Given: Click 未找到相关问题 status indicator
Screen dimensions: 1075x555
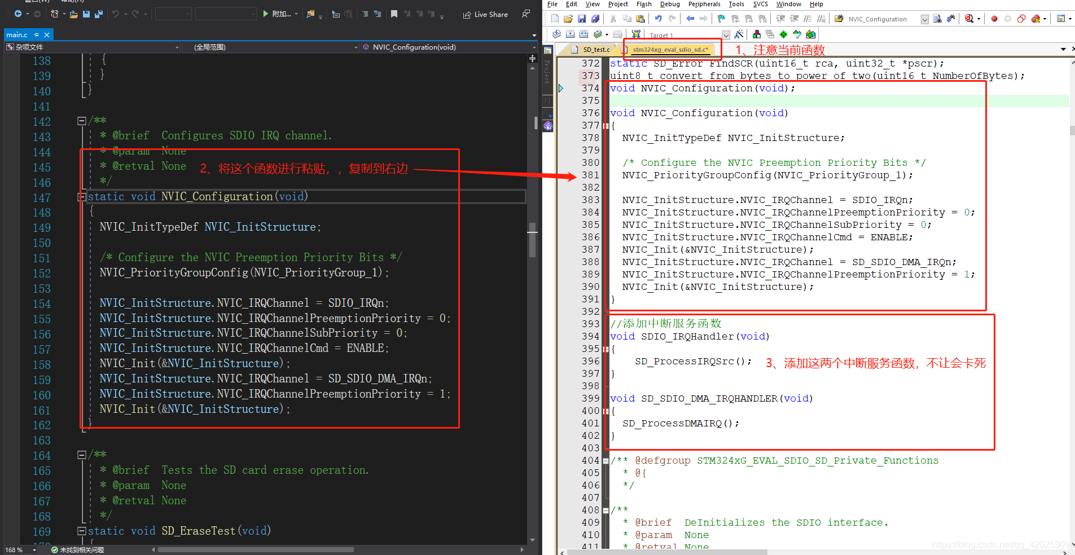Looking at the screenshot, I should click(x=77, y=550).
